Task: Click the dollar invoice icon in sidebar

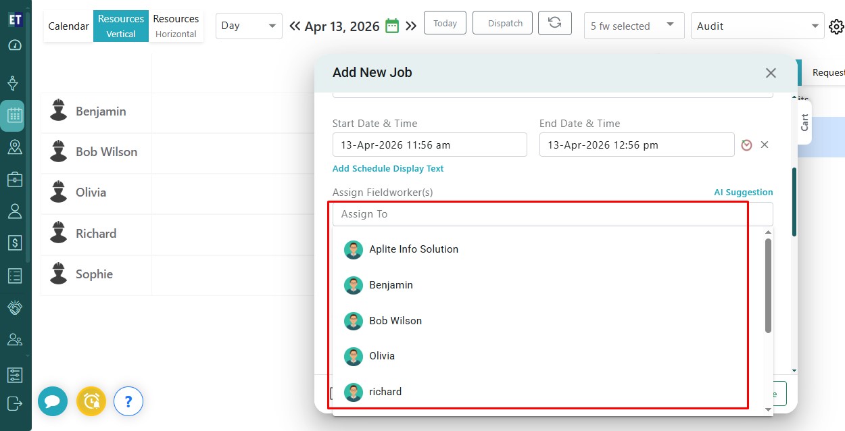Action: click(15, 243)
